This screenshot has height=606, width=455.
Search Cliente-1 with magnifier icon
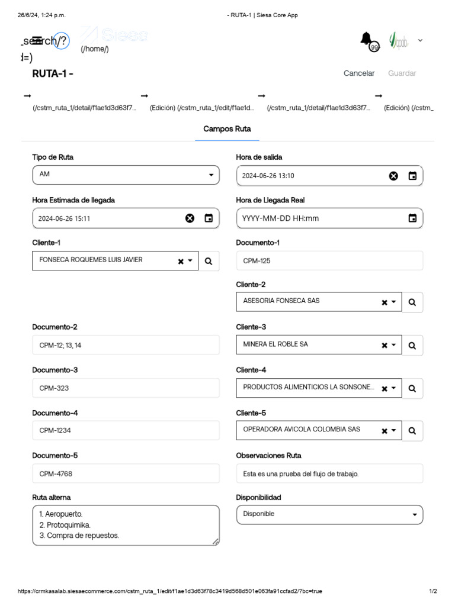pos(209,260)
